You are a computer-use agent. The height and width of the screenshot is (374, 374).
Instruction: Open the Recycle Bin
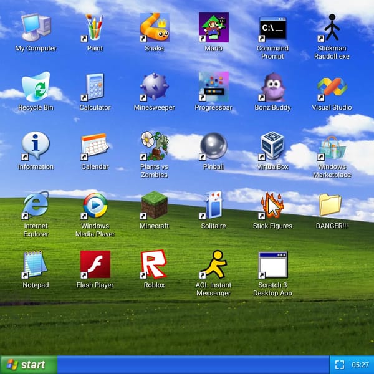[36, 87]
